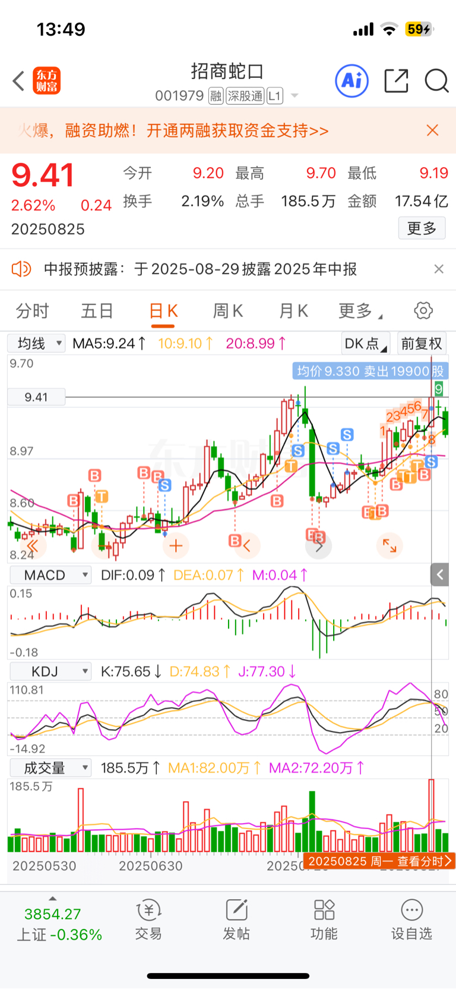Open the Ai assistant icon
456x989 pixels.
pos(352,80)
